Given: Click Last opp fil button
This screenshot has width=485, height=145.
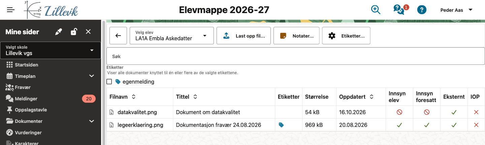Looking at the screenshot, I should (x=244, y=36).
